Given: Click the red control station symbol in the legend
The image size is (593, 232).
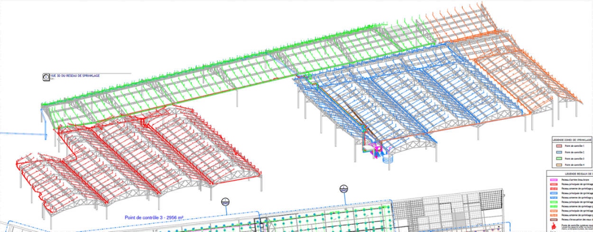Looking at the screenshot, I should tap(553, 227).
